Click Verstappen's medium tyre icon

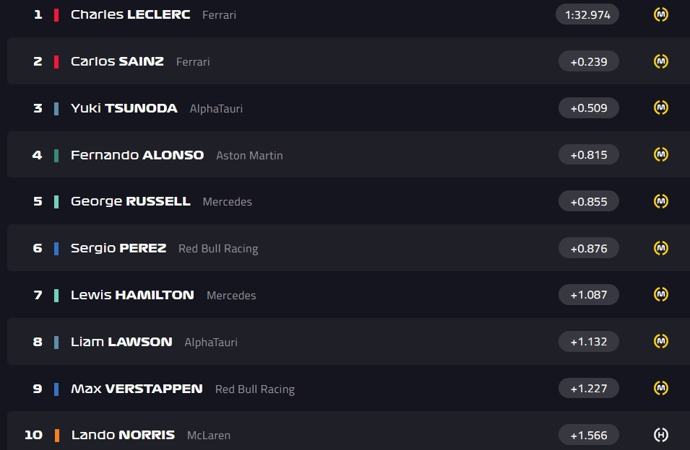tap(660, 388)
